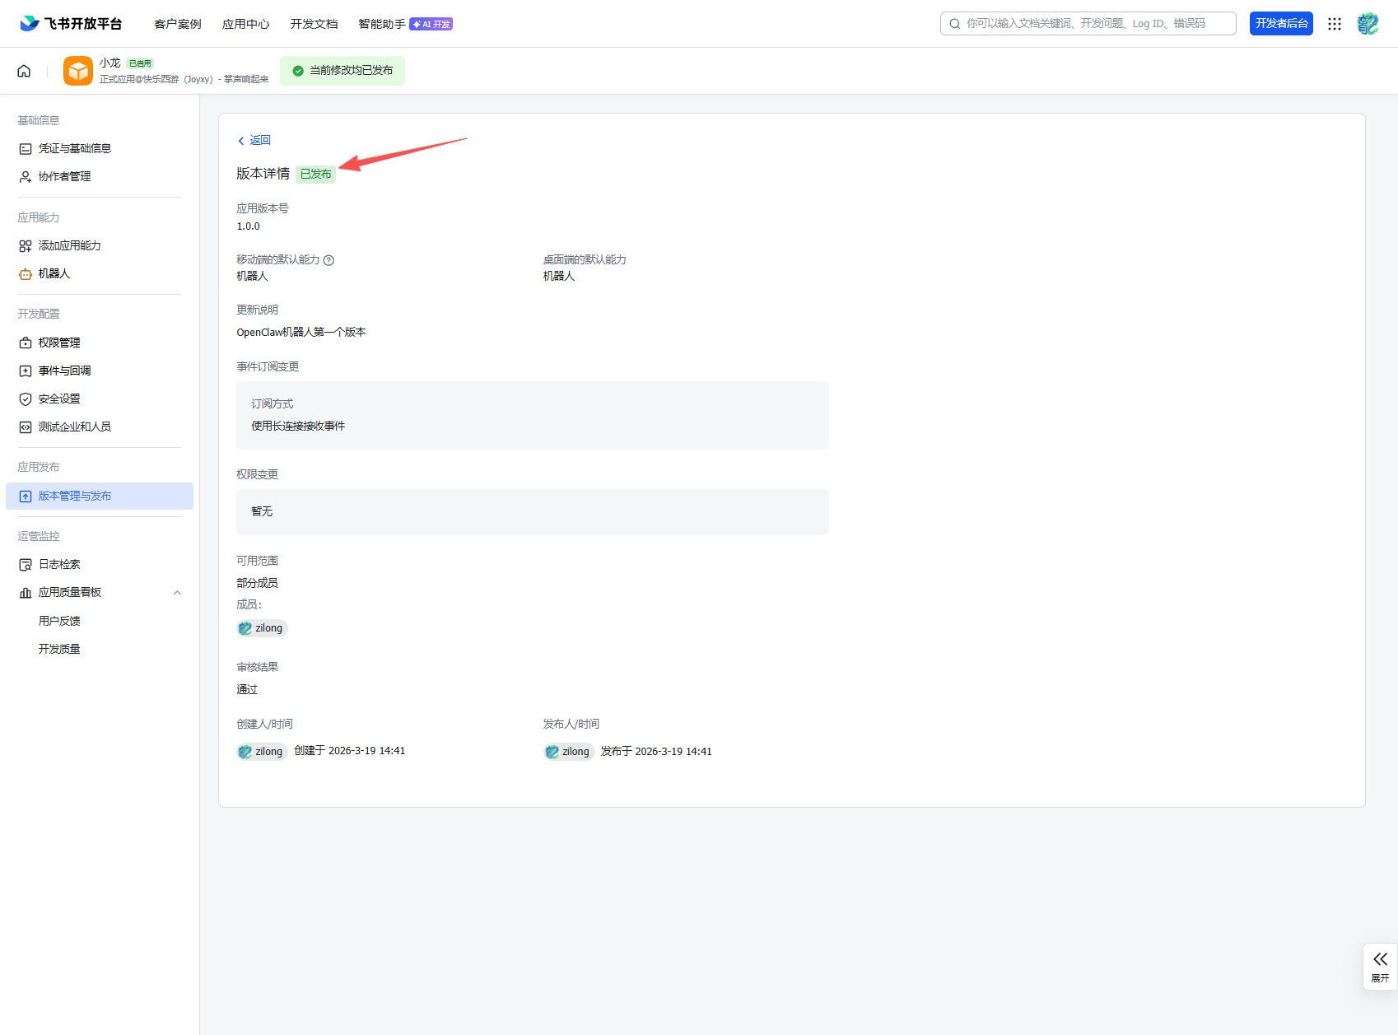
Task: Click the help icon beside 移动端的默认能力
Action: 329,260
